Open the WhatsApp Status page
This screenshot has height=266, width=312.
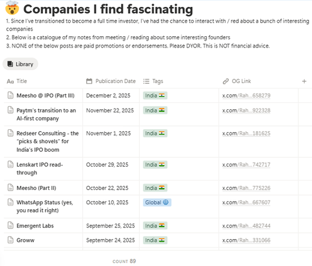click(45, 207)
